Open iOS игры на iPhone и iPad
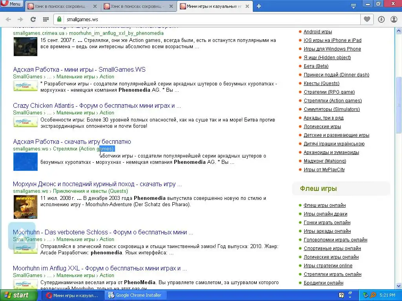The height and width of the screenshot is (301, 402). [x=333, y=40]
